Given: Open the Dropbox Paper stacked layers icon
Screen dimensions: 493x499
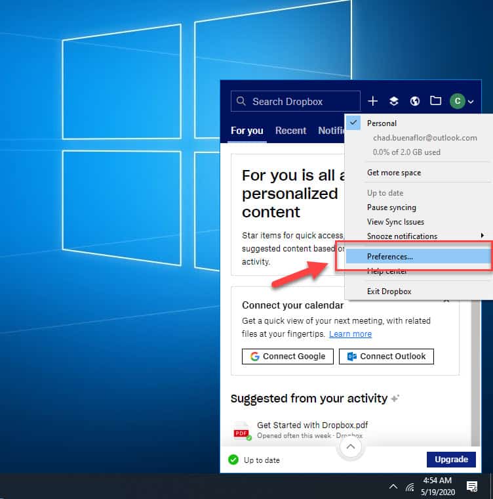Looking at the screenshot, I should coord(394,101).
